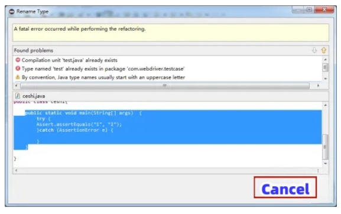Select next problem down arrow icon
The image size is (341, 214).
click(314, 50)
